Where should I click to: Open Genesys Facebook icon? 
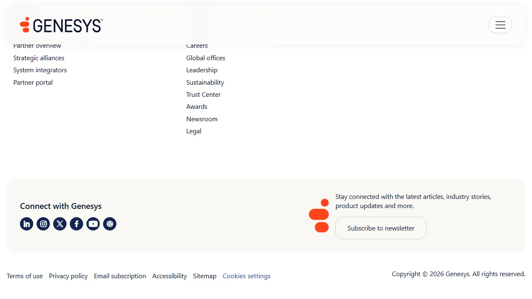click(x=76, y=224)
